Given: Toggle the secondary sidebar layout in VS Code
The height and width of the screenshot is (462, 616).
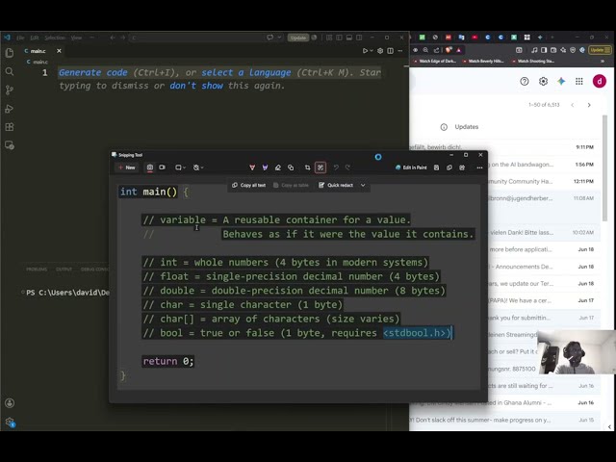Looking at the screenshot, I should click(359, 38).
